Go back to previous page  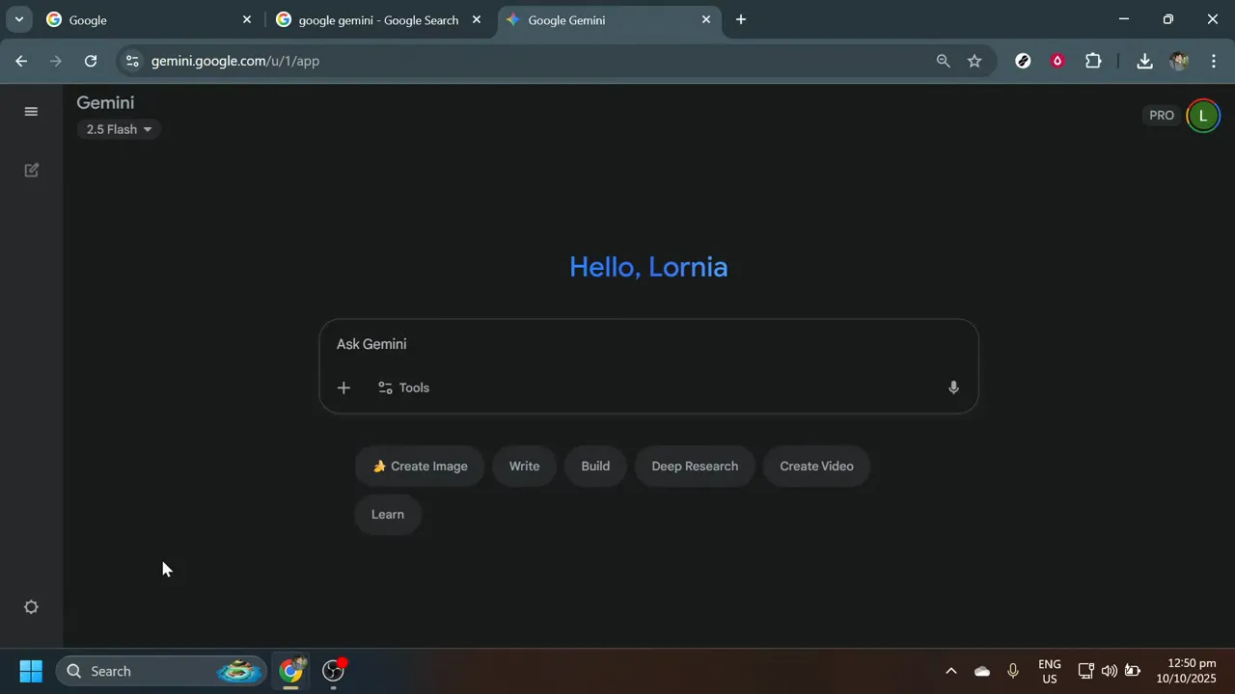pos(21,61)
